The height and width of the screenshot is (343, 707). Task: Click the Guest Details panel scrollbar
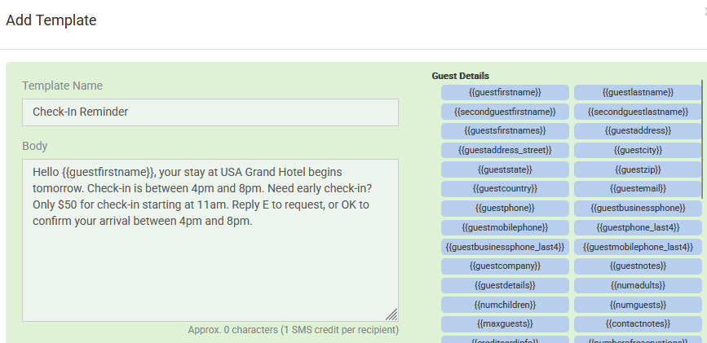(x=702, y=139)
